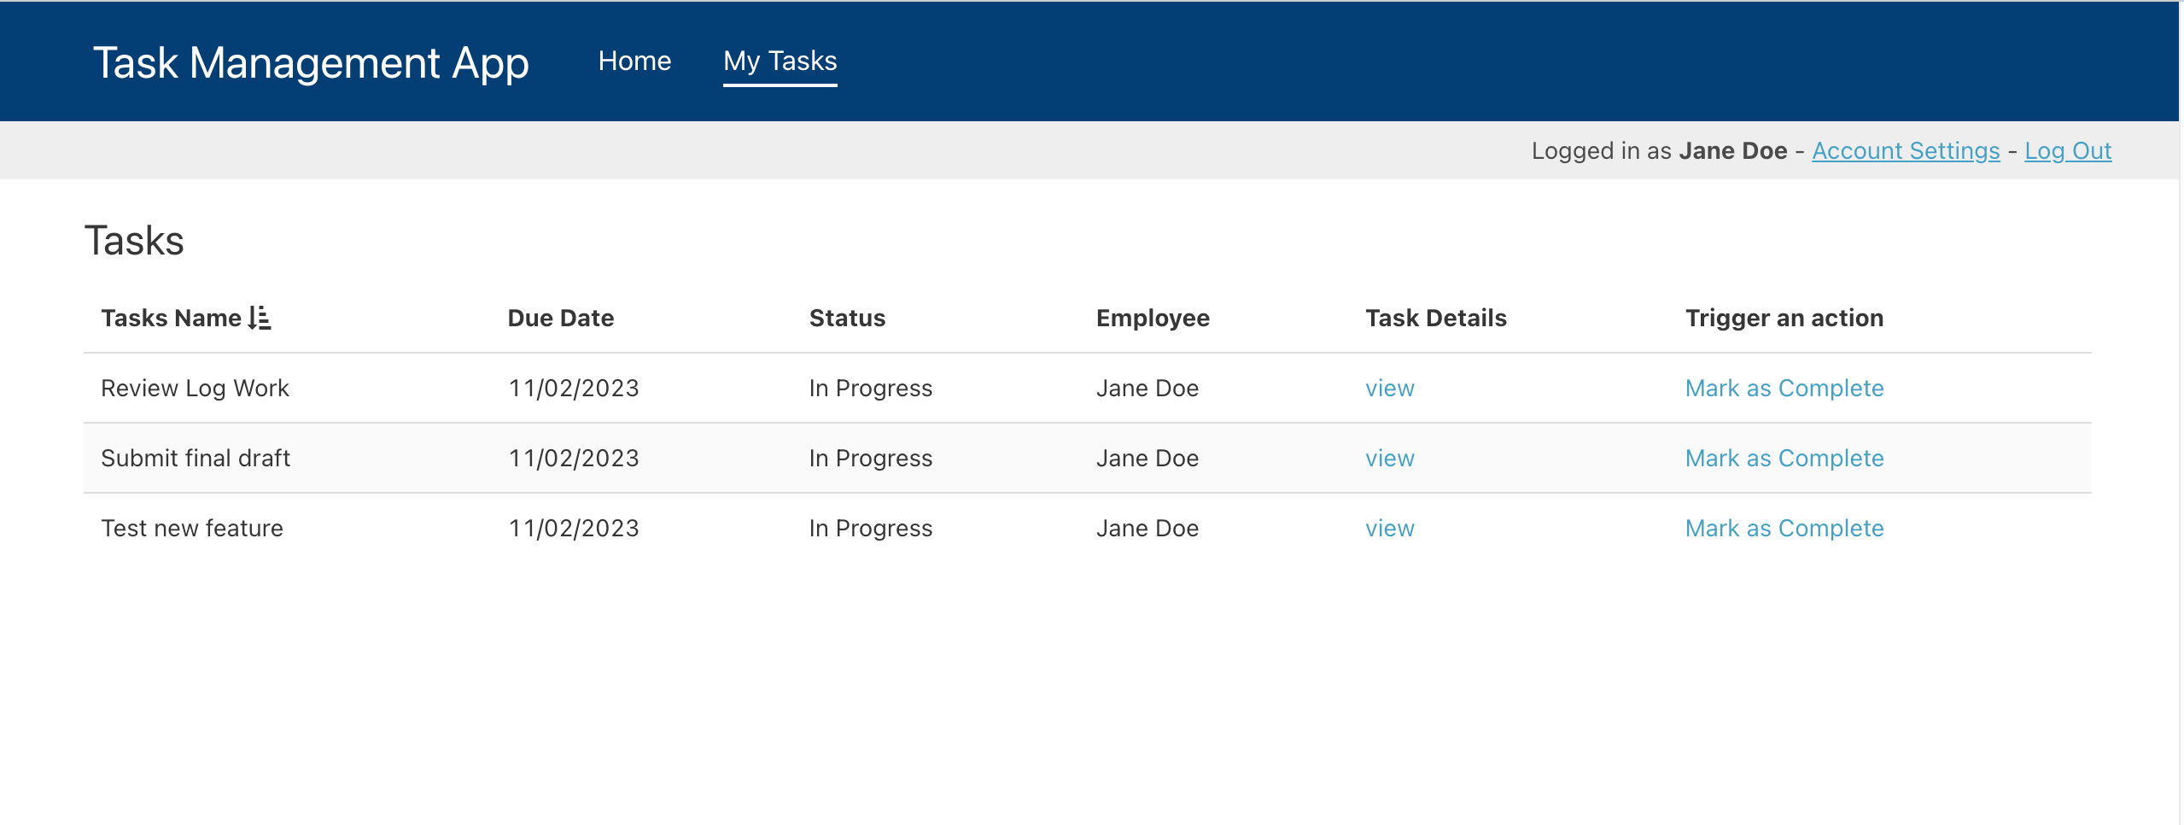The height and width of the screenshot is (825, 2184).
Task: Select the My Tasks navigation tab
Action: 780,61
